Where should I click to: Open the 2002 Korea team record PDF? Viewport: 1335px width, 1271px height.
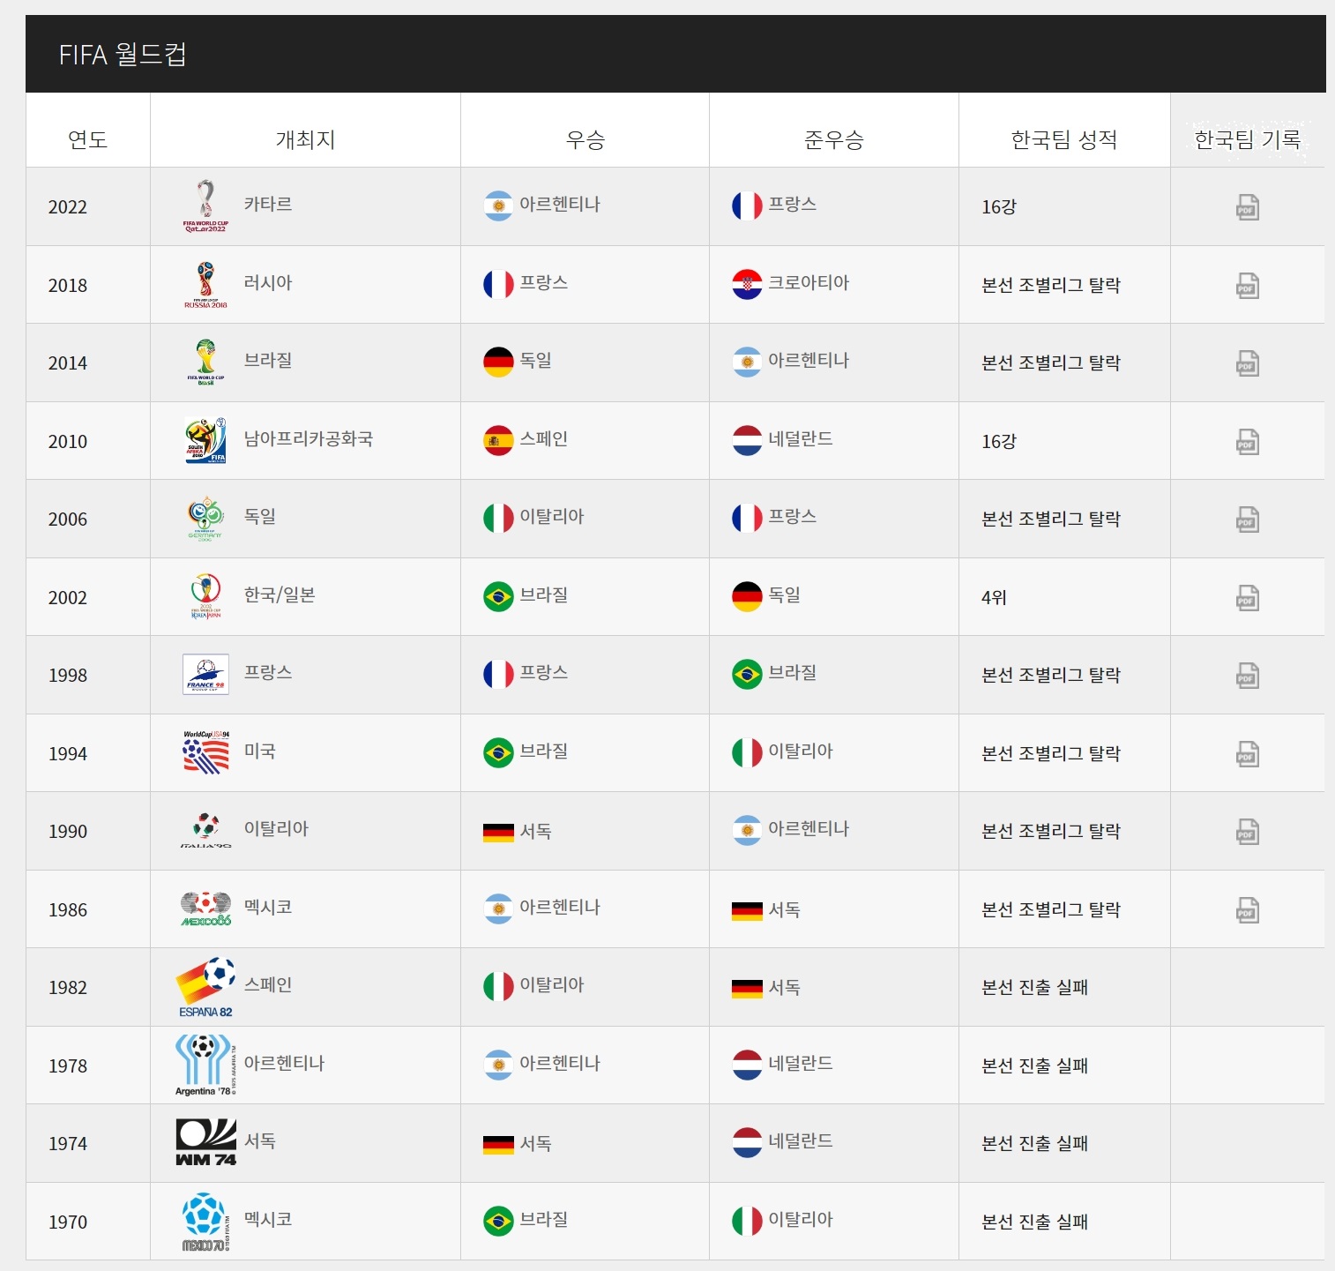click(x=1247, y=598)
